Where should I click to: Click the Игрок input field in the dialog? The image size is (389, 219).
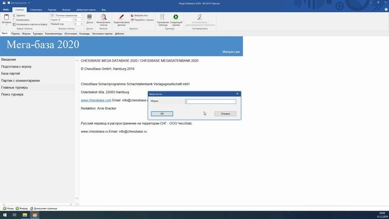210,102
